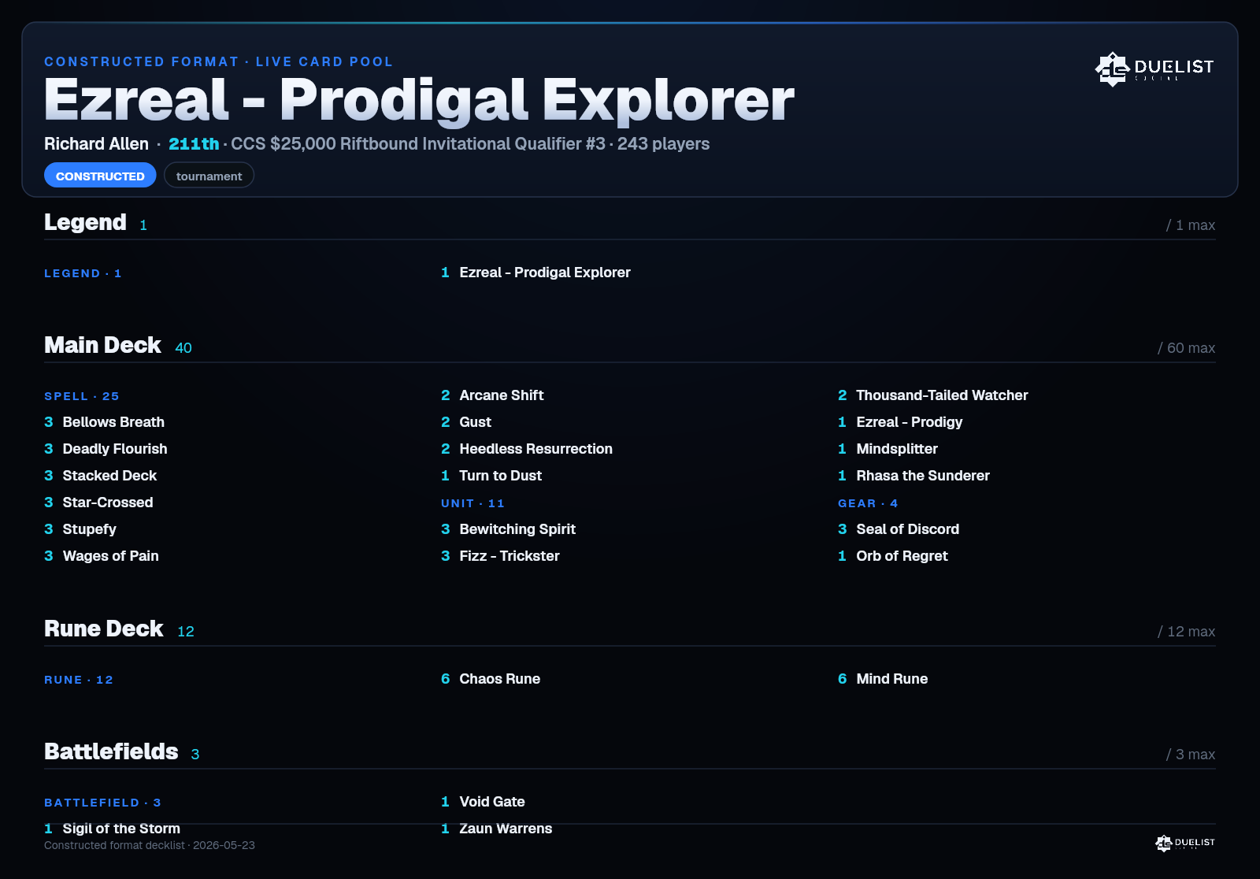The height and width of the screenshot is (879, 1260).
Task: Click the Rune Deck section heading
Action: pos(104,629)
